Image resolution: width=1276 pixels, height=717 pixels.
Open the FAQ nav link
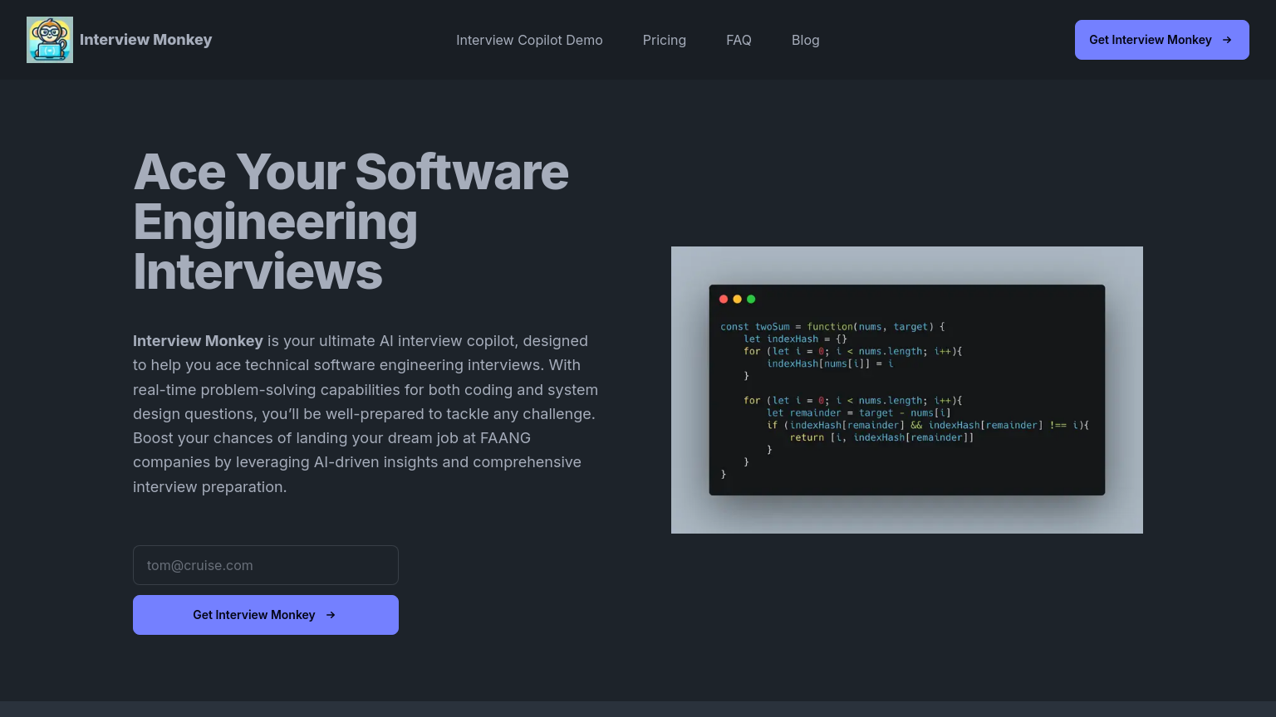coord(739,40)
